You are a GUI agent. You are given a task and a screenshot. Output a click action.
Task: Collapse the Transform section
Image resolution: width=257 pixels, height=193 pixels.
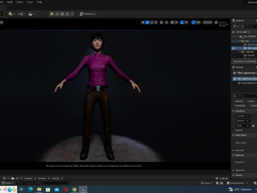tap(233, 111)
